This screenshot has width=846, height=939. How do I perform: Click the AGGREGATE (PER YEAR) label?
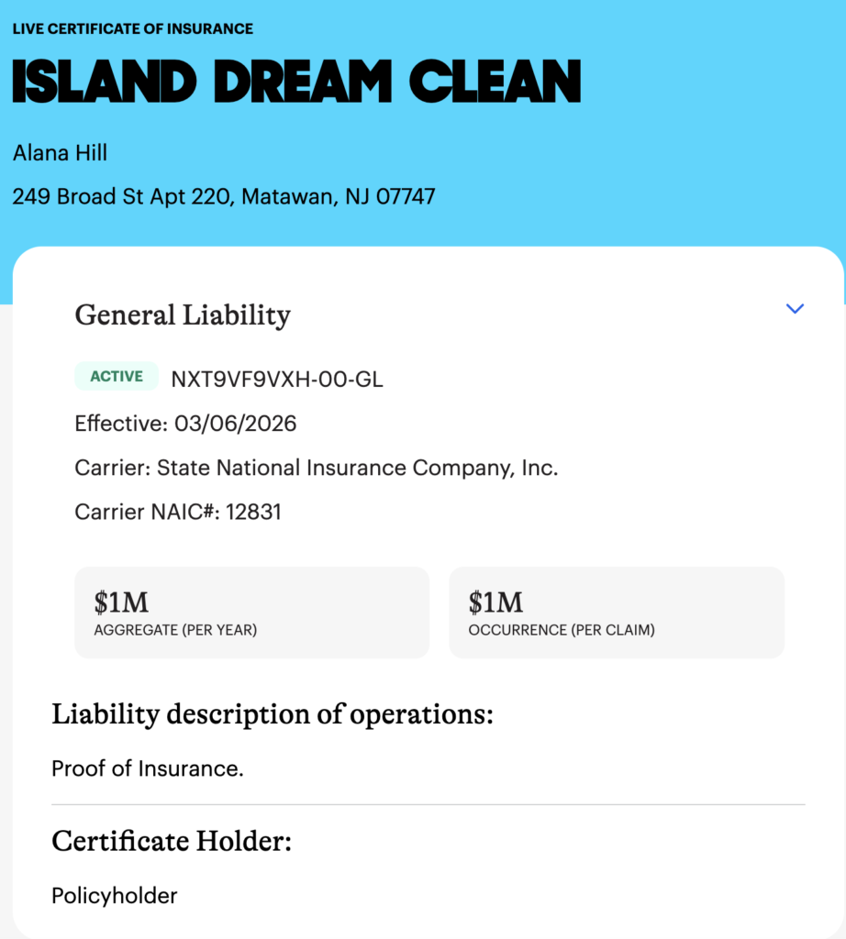coord(175,631)
